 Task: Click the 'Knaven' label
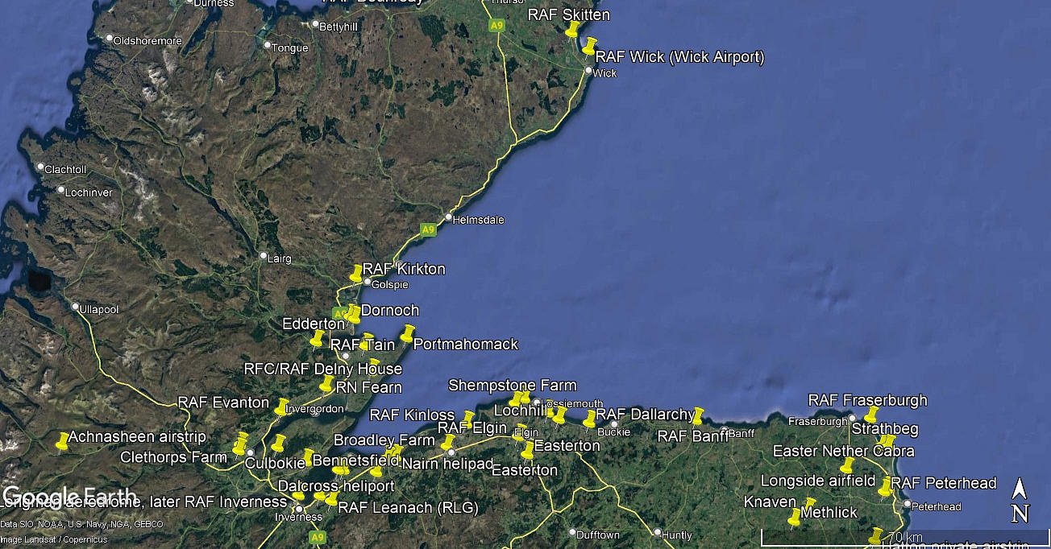(770, 502)
